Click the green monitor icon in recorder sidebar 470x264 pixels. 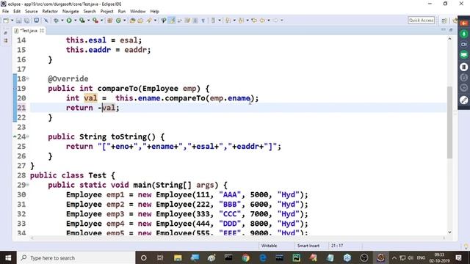[x=463, y=55]
